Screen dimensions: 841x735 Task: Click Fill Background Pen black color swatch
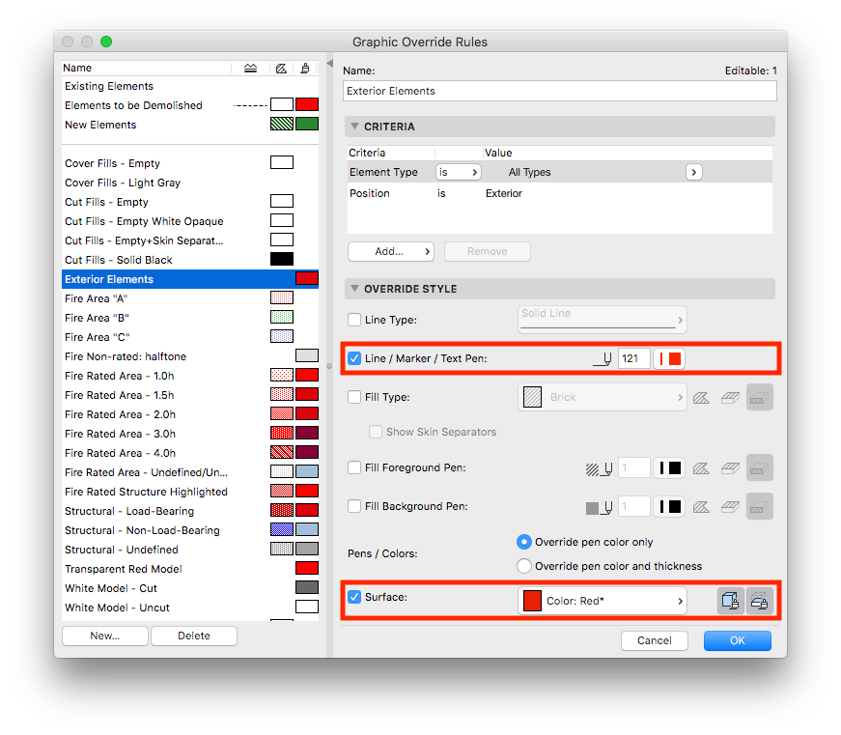pos(669,507)
